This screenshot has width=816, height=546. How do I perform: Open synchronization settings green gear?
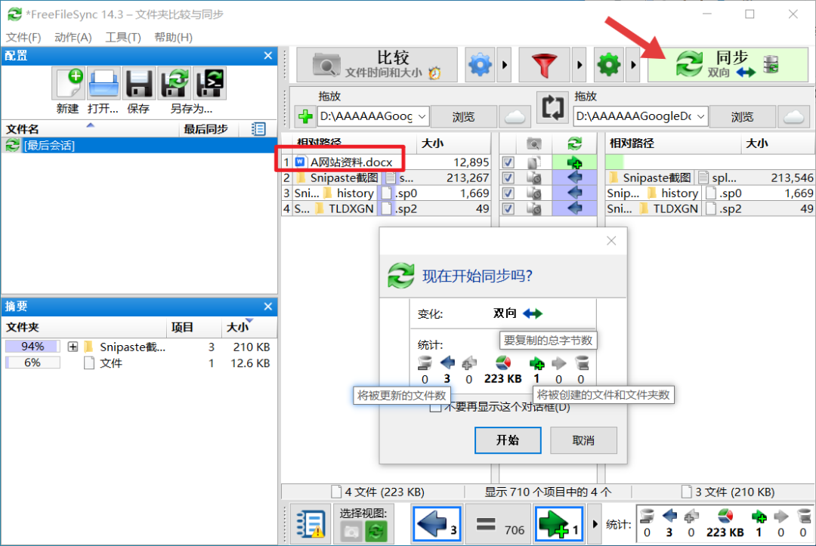tap(609, 65)
